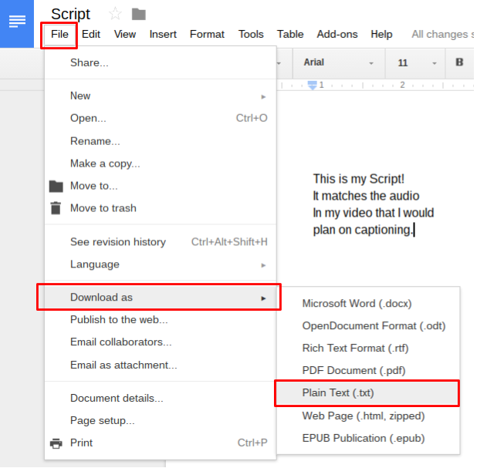
Task: Download as Plain Text (.txt)
Action: pos(367,393)
